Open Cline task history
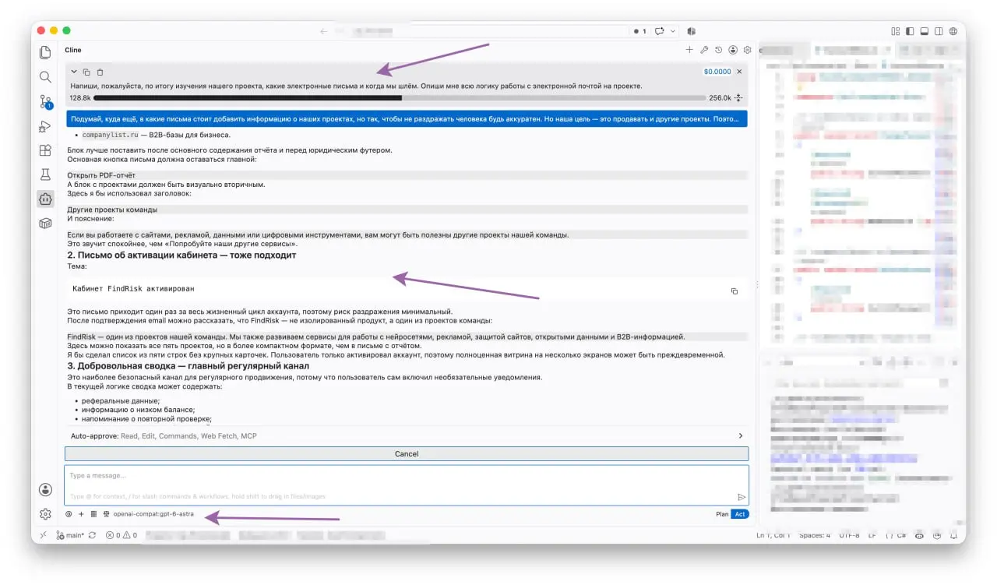The width and height of the screenshot is (997, 585). click(718, 50)
